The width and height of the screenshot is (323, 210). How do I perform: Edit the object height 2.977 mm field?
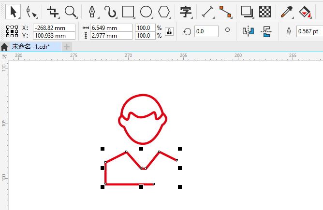(111, 36)
